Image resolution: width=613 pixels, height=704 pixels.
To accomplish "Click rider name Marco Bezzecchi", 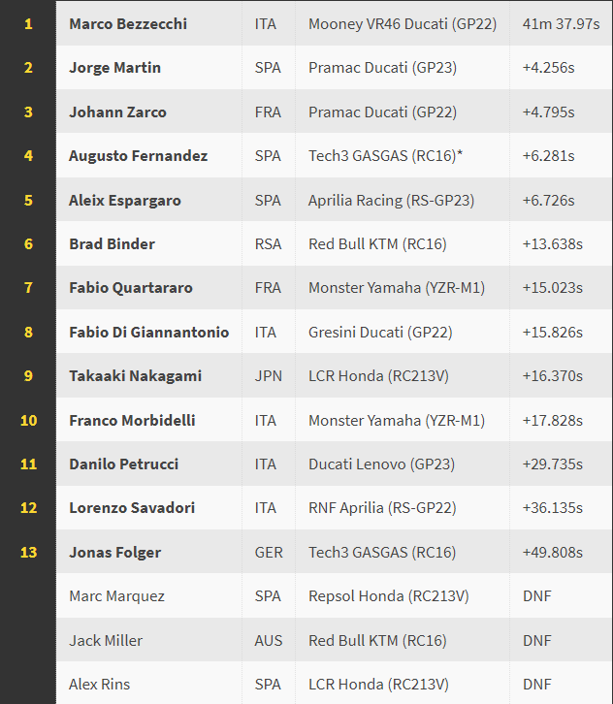I will (x=128, y=23).
